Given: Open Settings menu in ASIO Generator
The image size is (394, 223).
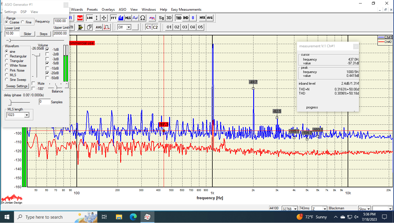Looking at the screenshot, I should 10,12.
